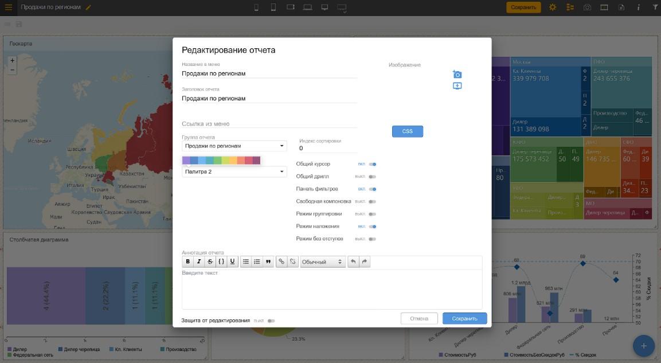This screenshot has height=363, width=661.
Task: Apply strikethrough formatting in annotation editor
Action: [x=210, y=261]
